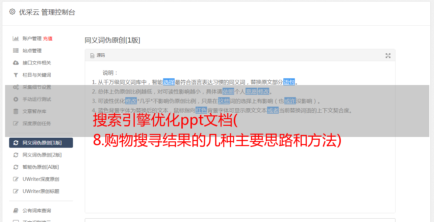
Task: Click the gear icon beside 优采云 title
Action: (x=12, y=12)
